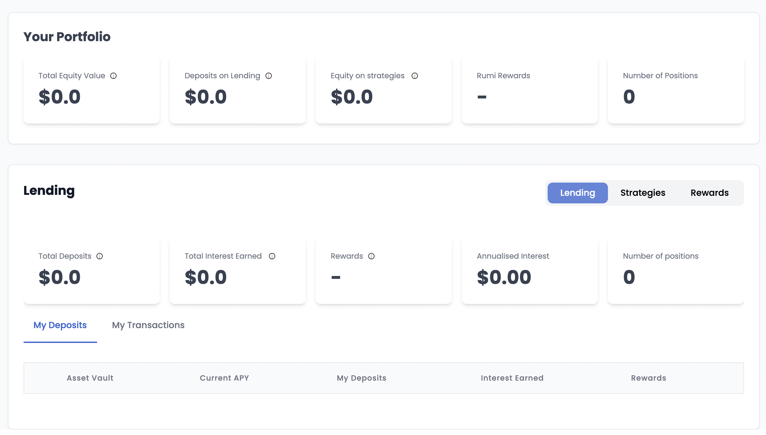
Task: Click the Total Equity Value info icon
Action: tap(113, 76)
